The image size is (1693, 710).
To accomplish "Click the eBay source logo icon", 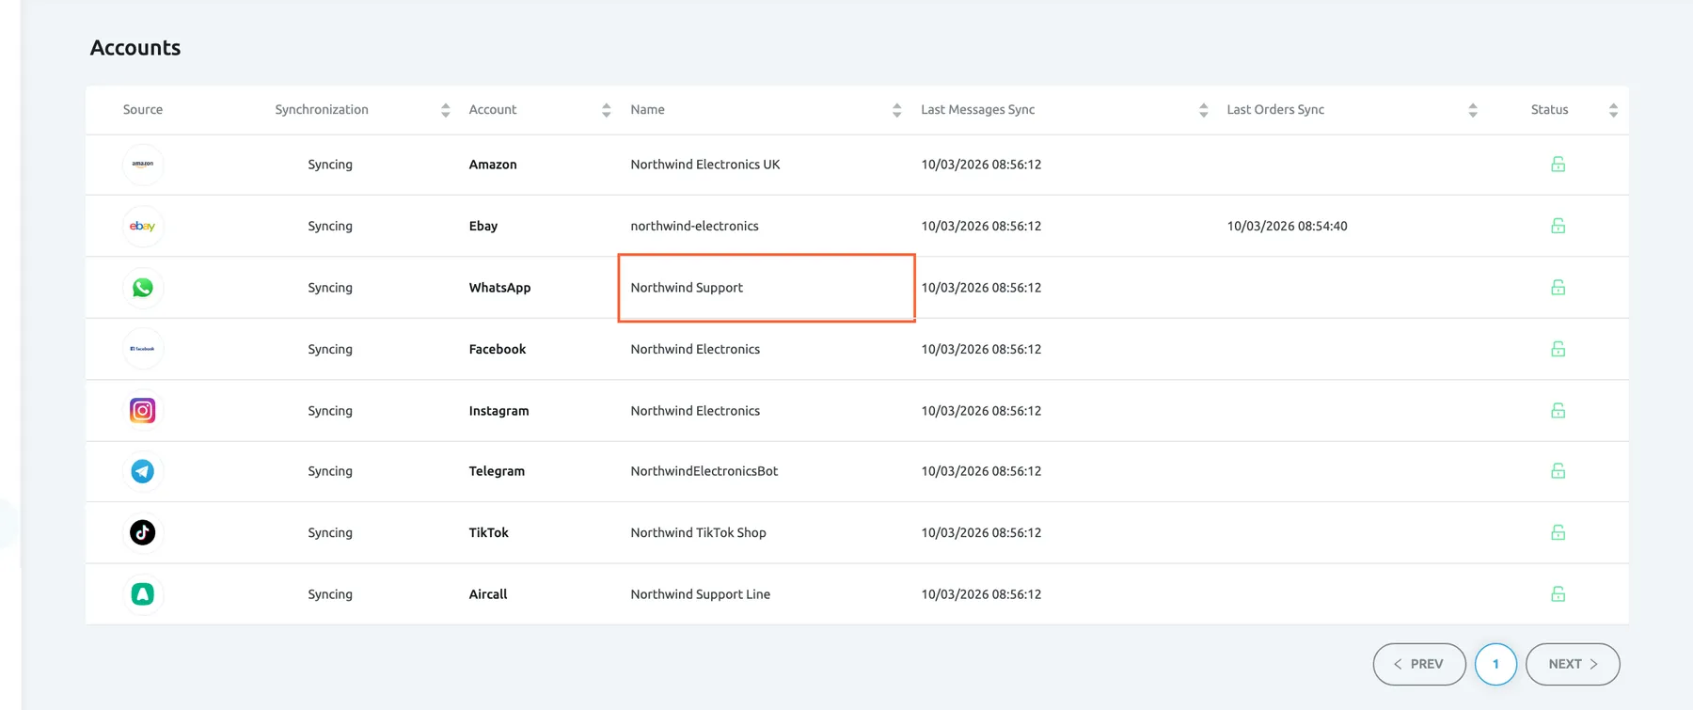I will coord(143,226).
